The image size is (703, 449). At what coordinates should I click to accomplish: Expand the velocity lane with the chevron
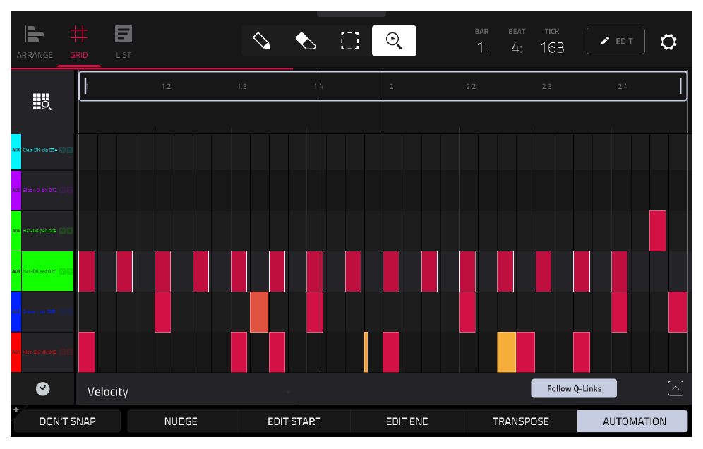[675, 388]
